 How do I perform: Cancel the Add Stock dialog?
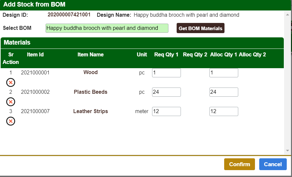click(x=273, y=164)
